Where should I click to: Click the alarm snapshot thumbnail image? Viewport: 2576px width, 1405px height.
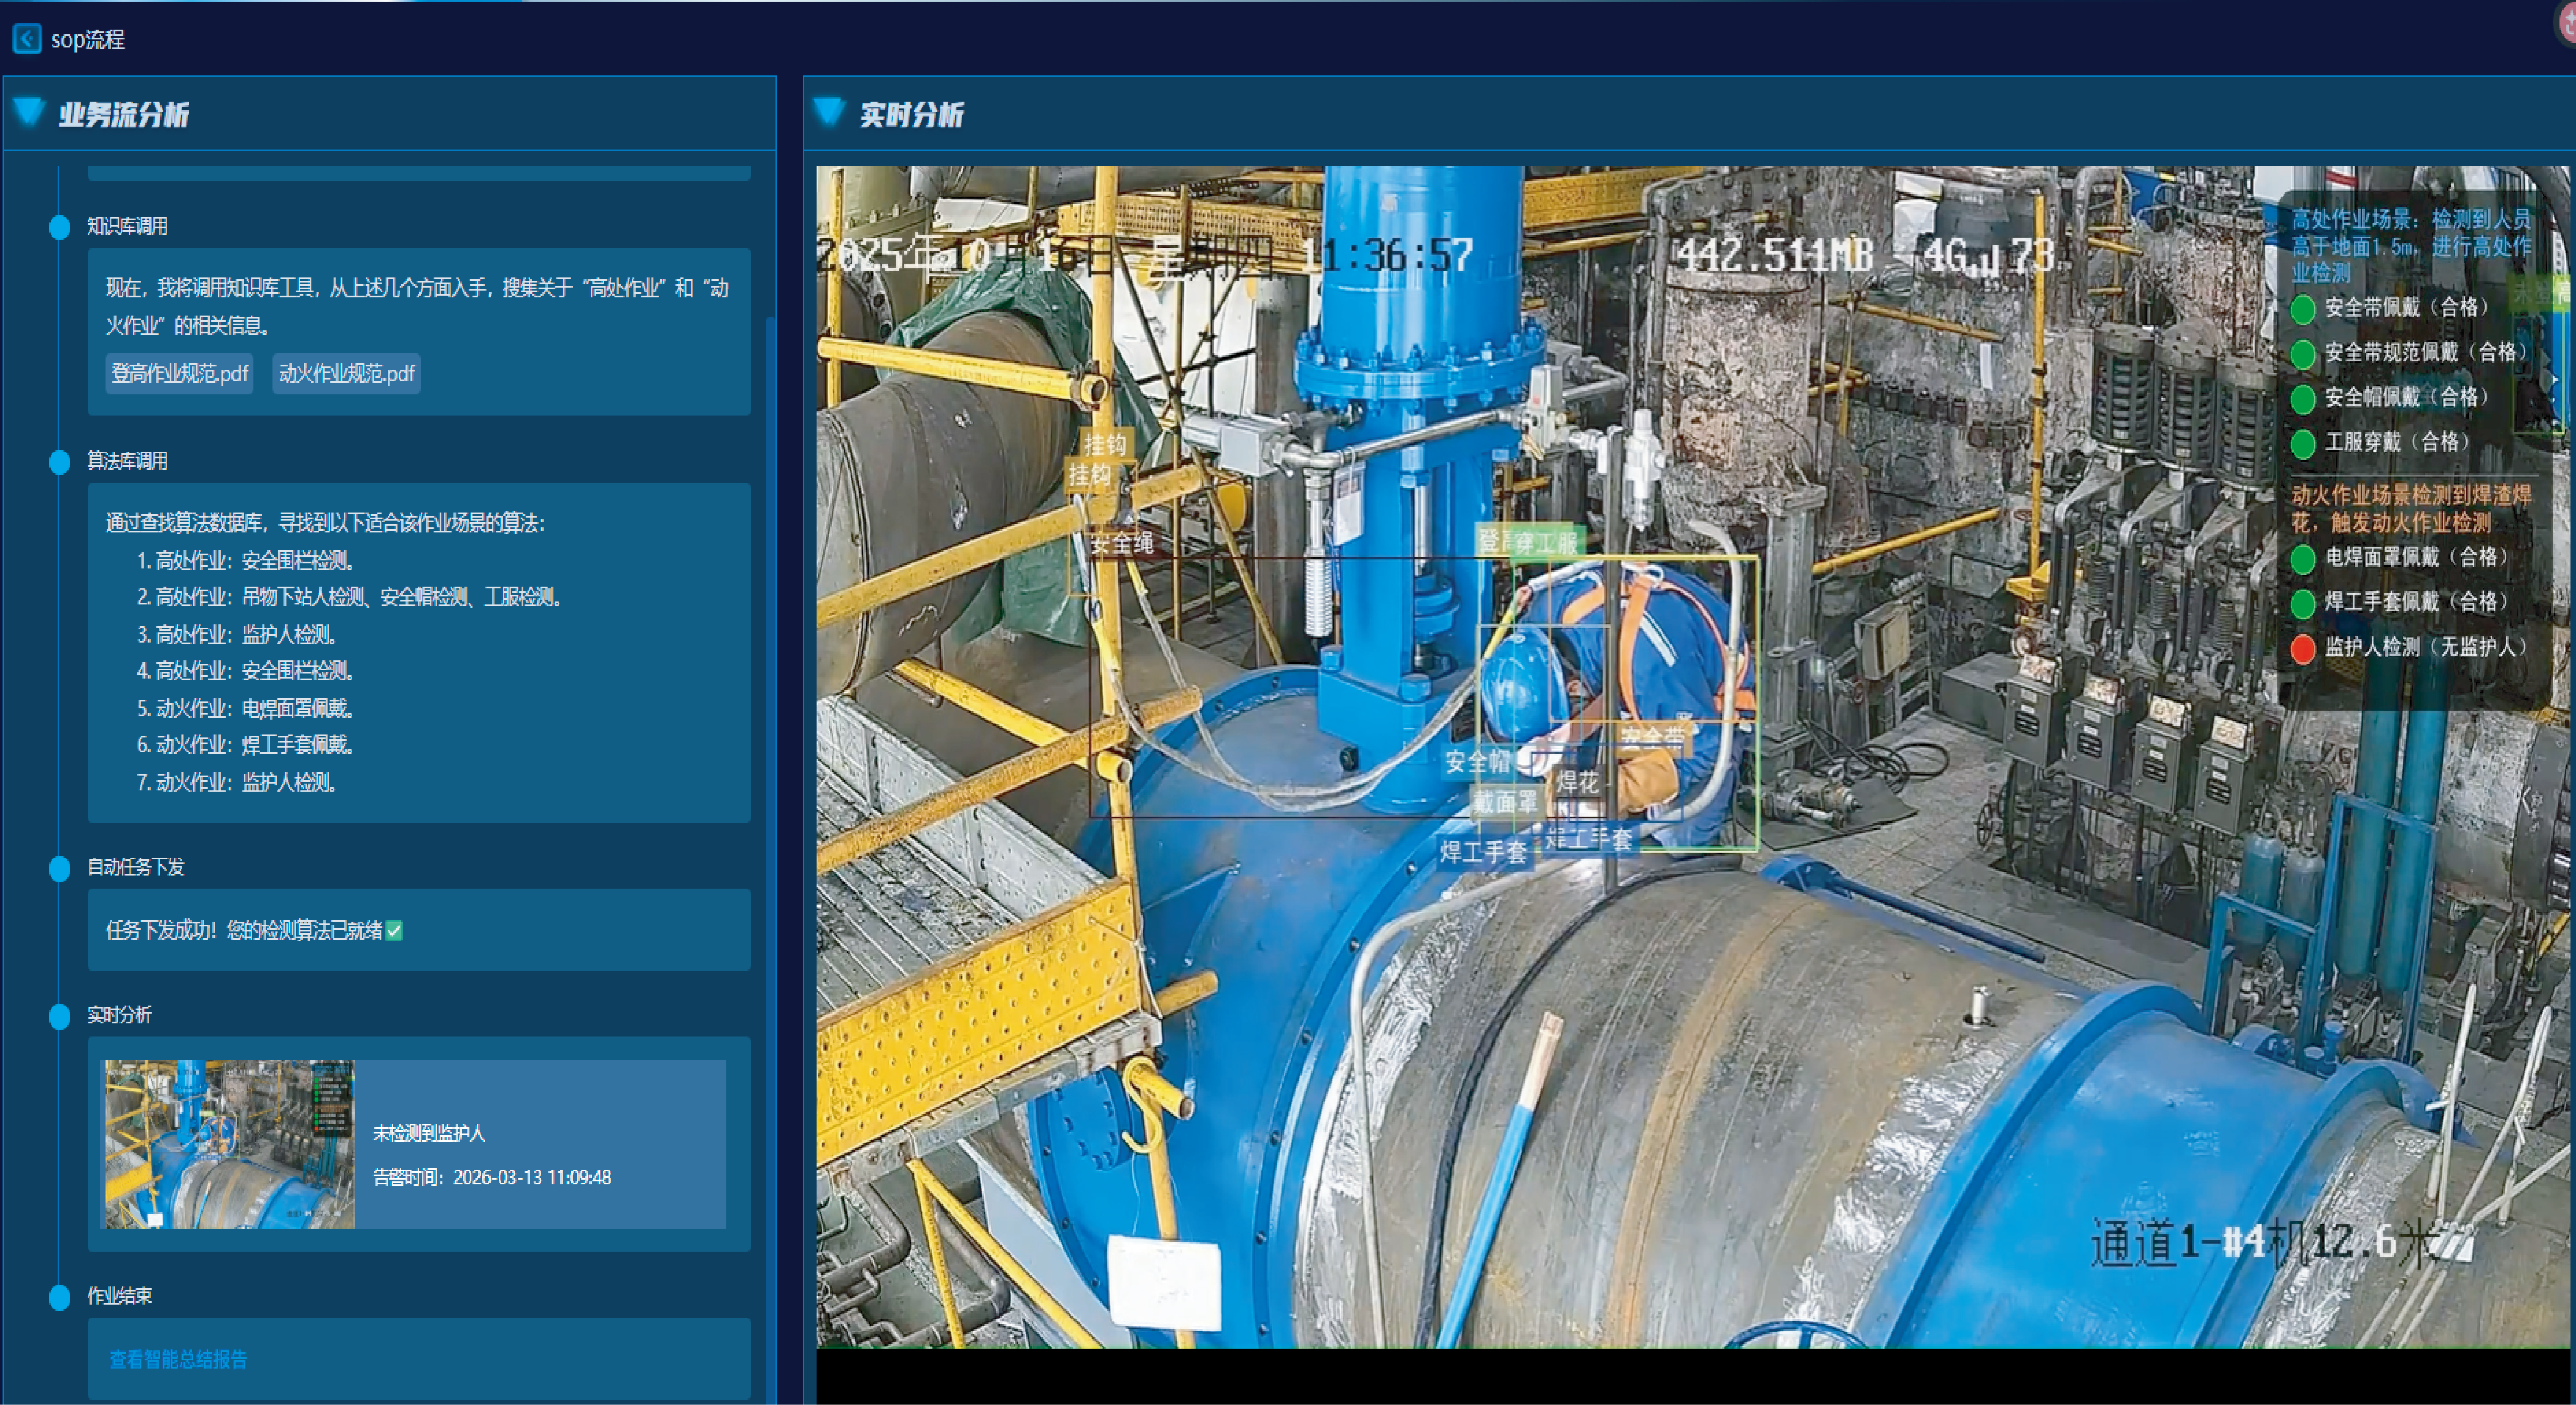click(230, 1144)
